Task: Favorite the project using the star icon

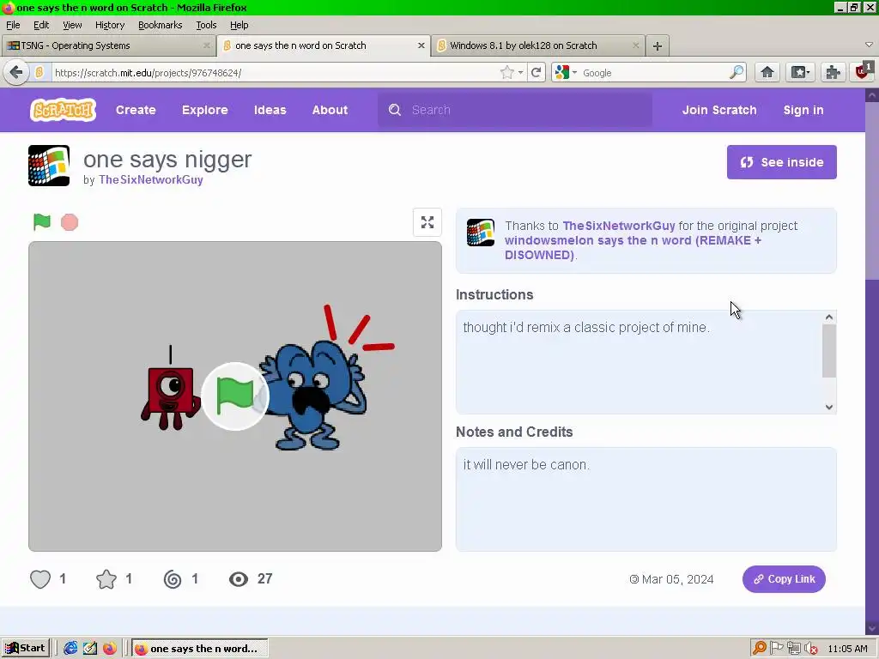Action: 106,579
